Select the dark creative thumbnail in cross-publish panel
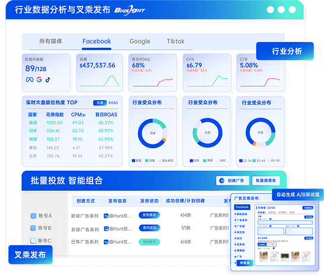 point(285,257)
